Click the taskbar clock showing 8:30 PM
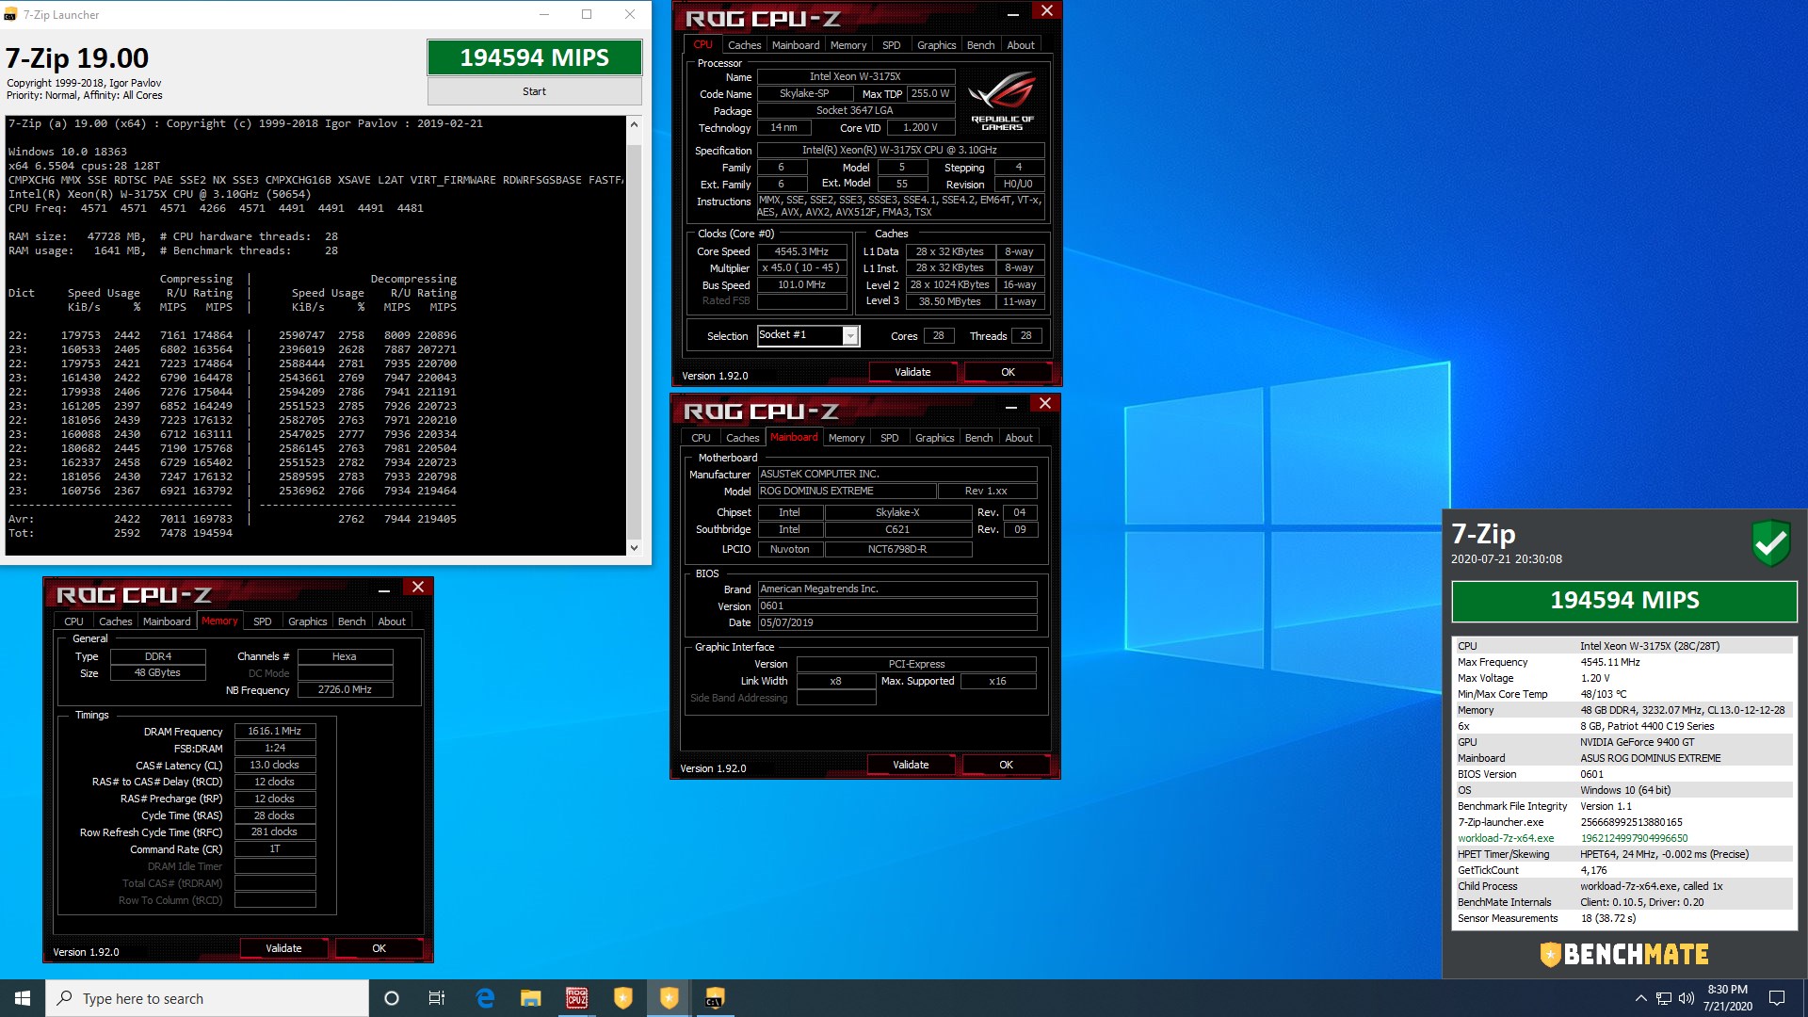This screenshot has height=1017, width=1808. (x=1727, y=998)
